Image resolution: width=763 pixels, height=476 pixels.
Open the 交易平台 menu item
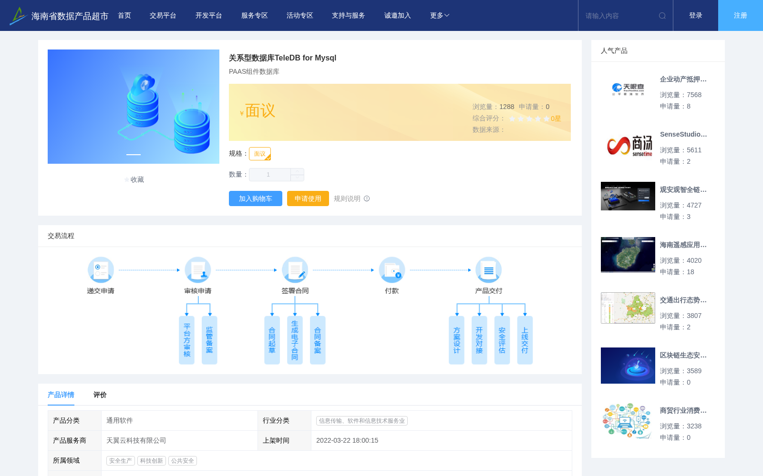163,16
